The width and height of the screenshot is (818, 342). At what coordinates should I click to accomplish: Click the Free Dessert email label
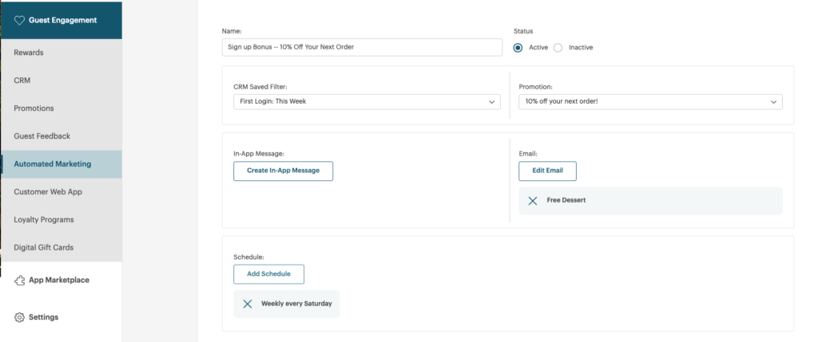[566, 200]
